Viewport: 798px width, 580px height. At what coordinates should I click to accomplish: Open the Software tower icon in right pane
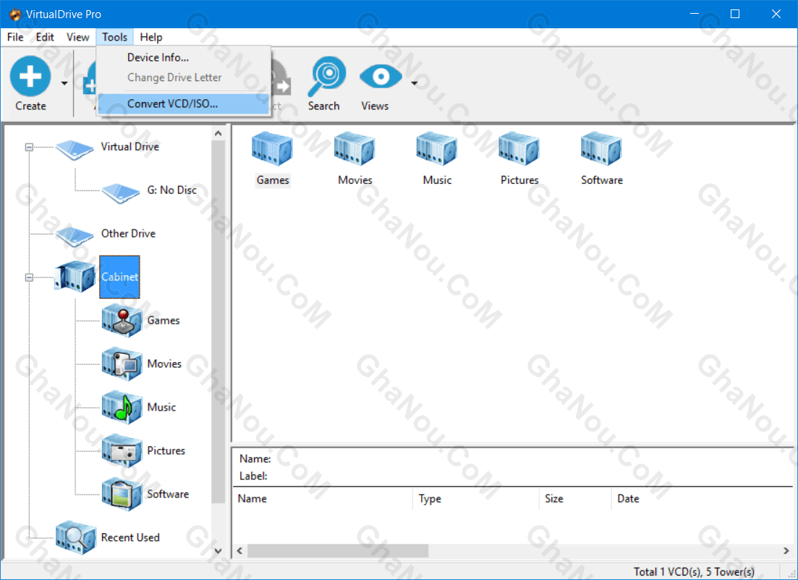601,148
